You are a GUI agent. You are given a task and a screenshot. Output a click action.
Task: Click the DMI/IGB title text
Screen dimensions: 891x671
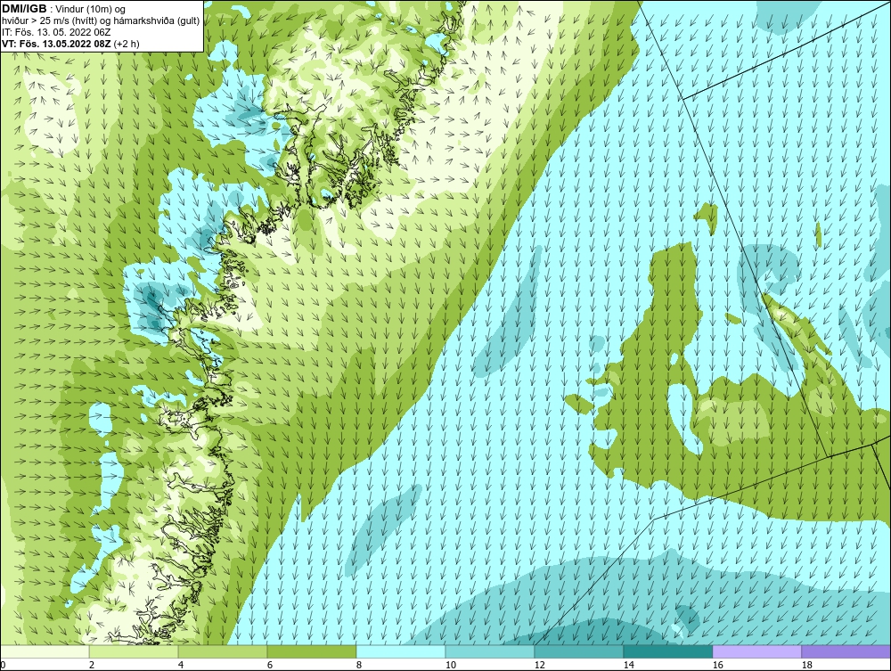25,9
